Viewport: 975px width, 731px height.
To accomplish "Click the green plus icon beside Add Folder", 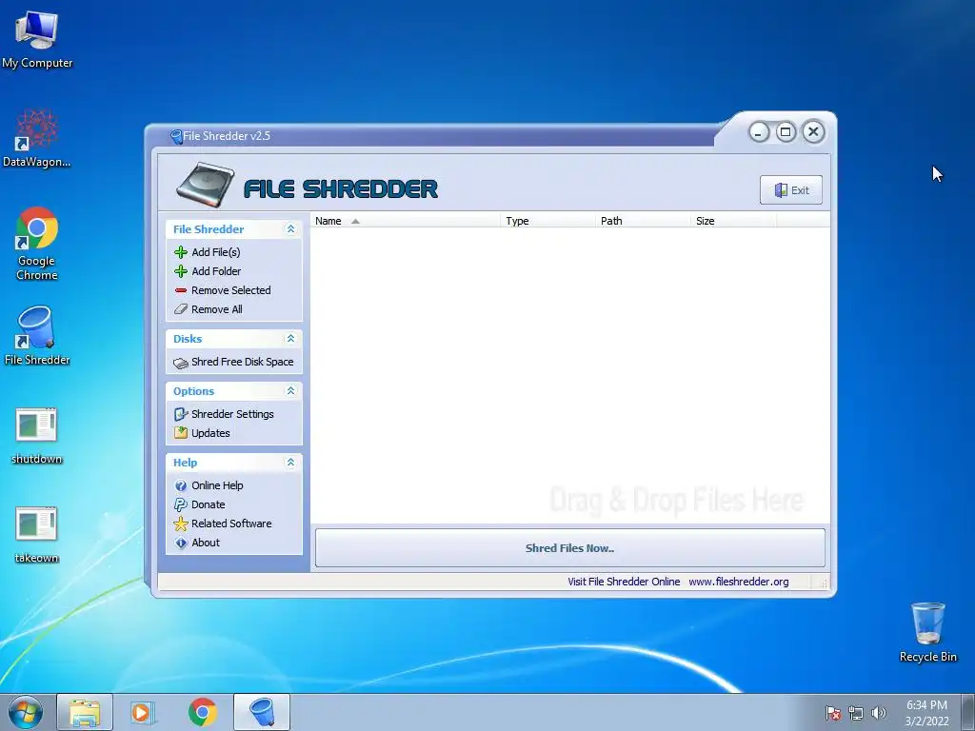I will coord(180,271).
